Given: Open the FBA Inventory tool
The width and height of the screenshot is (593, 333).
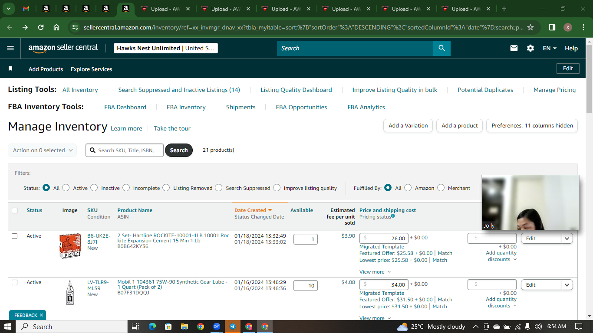Looking at the screenshot, I should pyautogui.click(x=186, y=107).
